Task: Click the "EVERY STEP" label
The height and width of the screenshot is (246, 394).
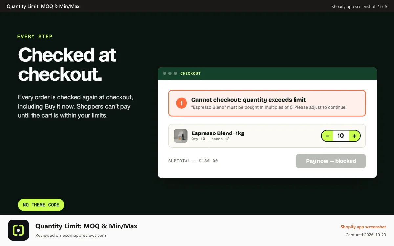Action: pos(35,37)
